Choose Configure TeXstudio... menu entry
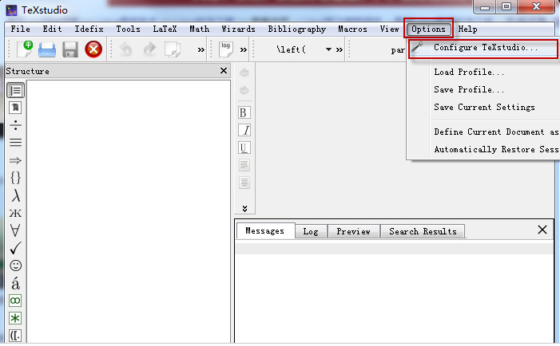This screenshot has height=346, width=560. [483, 48]
